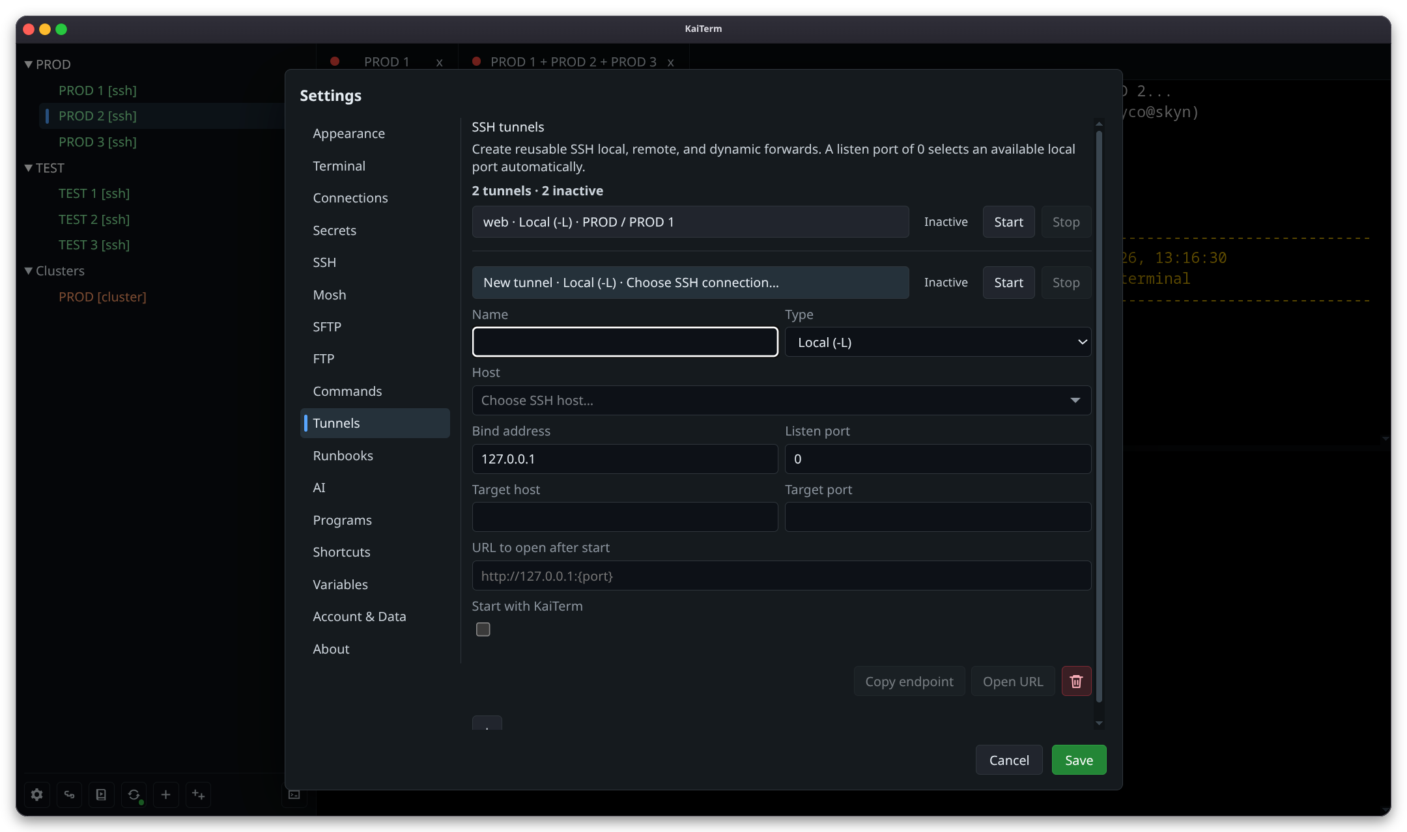Select PROD 3 [ssh] in the sidebar
1407x832 pixels.
click(97, 142)
